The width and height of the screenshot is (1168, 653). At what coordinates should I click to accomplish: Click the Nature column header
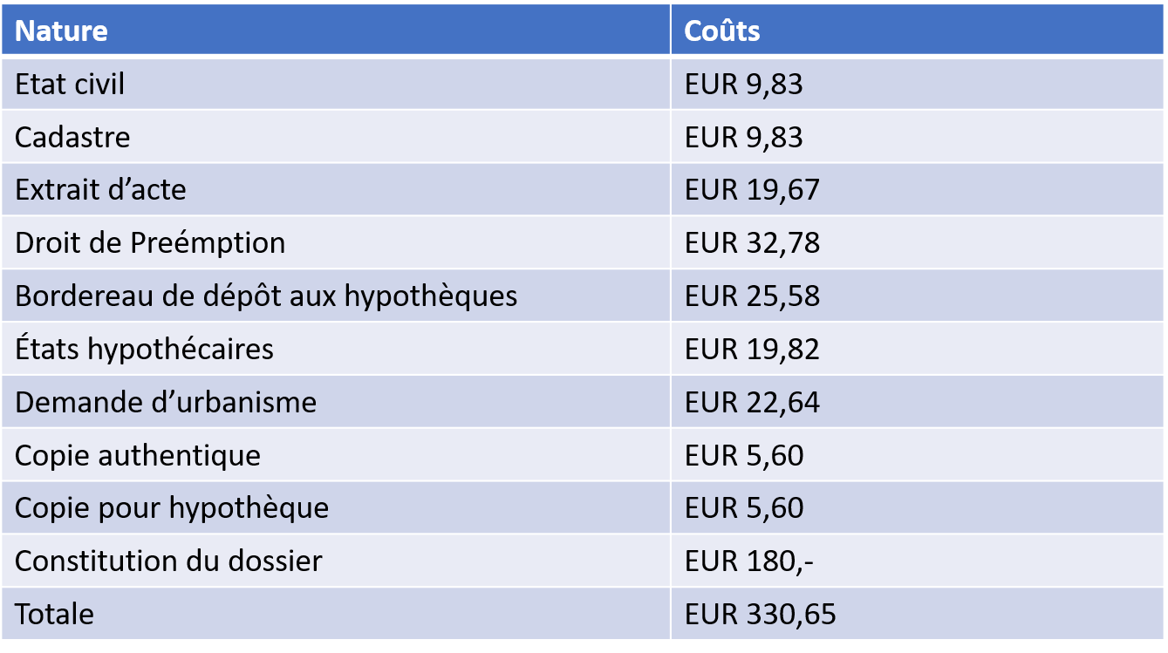coord(336,31)
